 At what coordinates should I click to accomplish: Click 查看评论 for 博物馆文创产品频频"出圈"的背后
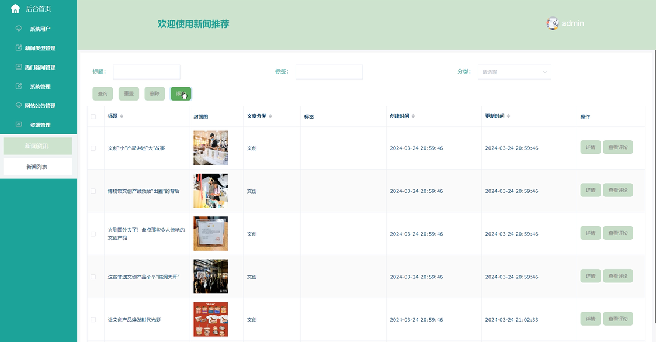[x=618, y=190]
